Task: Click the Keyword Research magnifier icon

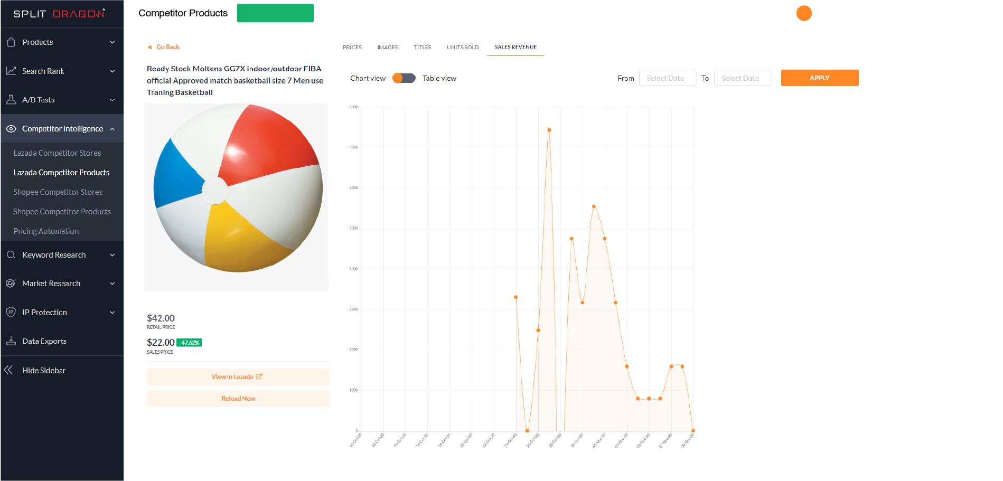Action: click(x=11, y=255)
